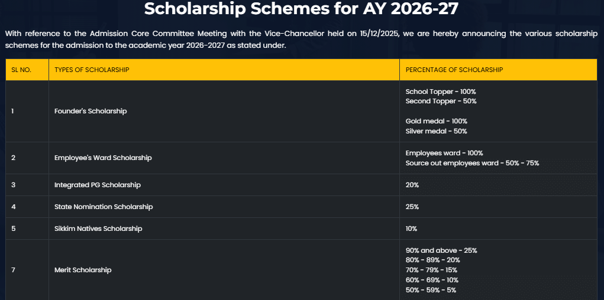Viewport: 604px width, 300px height.
Task: Click the "Gold medal - 100%" line
Action: point(436,121)
